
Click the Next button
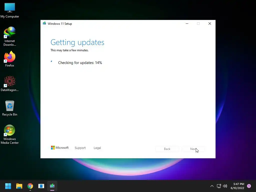[x=193, y=149]
